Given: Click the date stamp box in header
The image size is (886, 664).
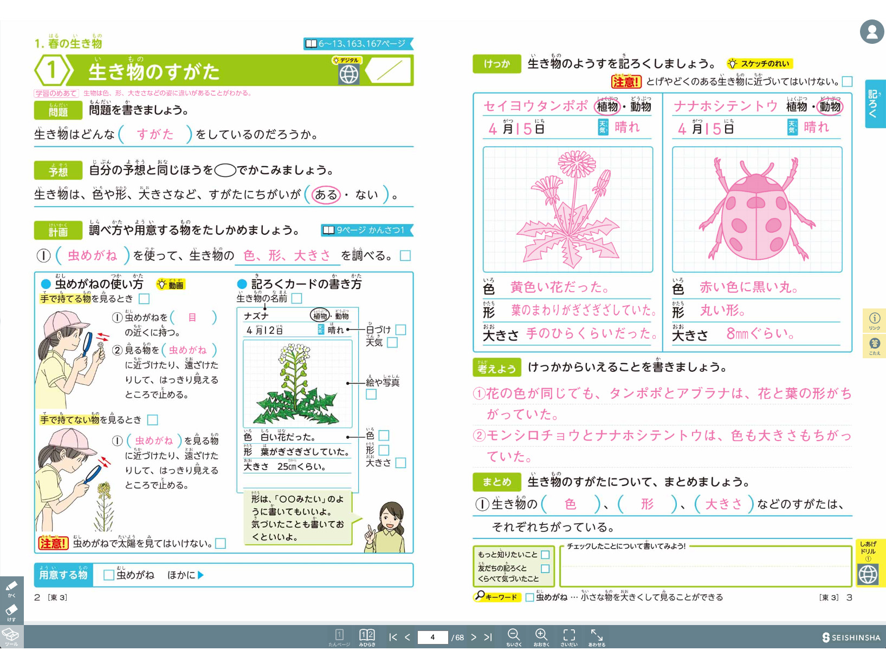Looking at the screenshot, I should tap(390, 71).
